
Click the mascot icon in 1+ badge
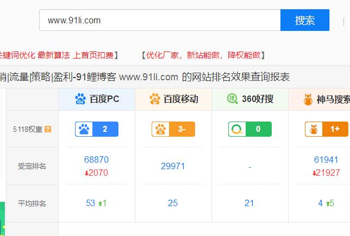(x=314, y=129)
